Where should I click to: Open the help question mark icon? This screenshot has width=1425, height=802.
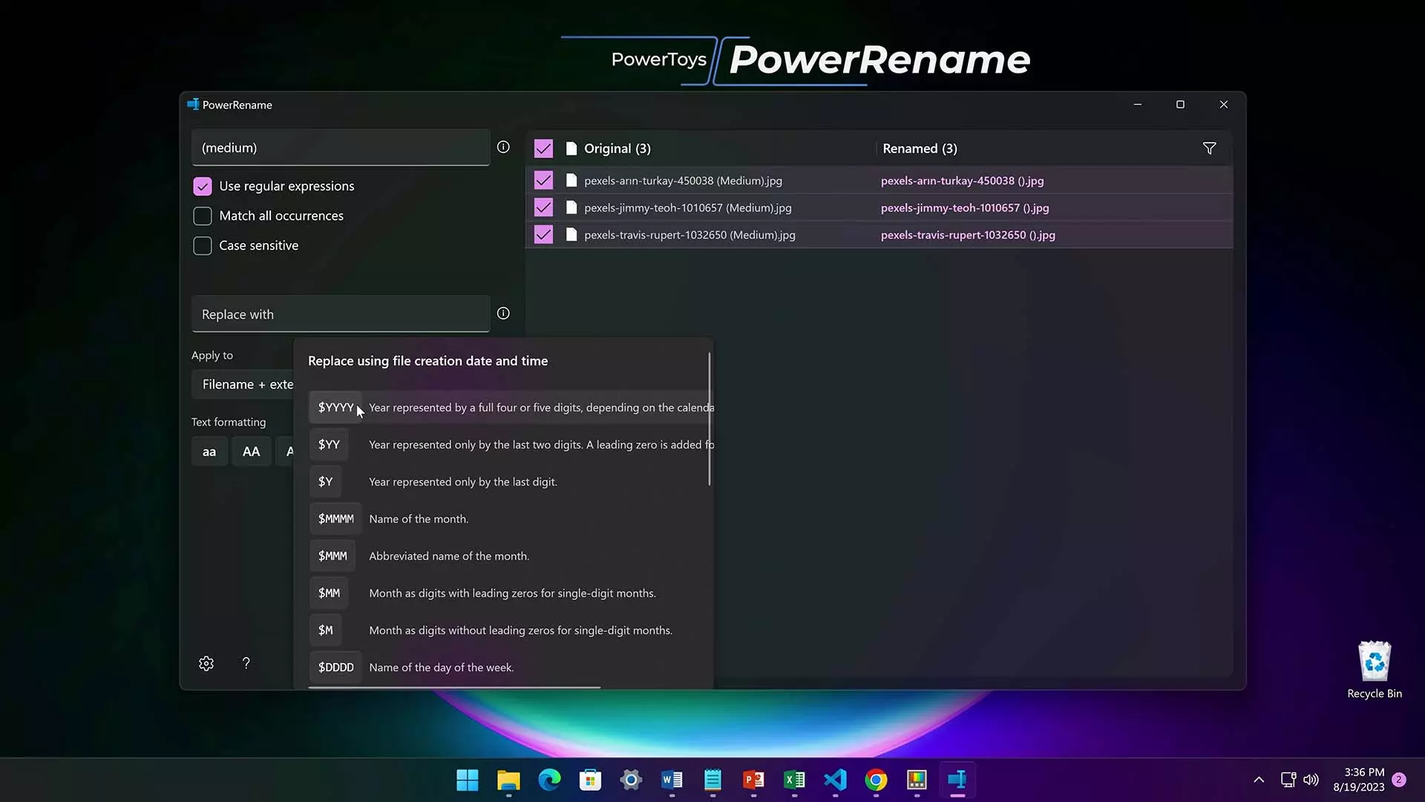coord(246,663)
